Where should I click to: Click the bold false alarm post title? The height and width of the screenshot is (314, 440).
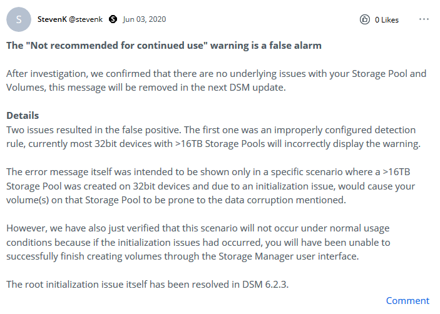tap(164, 46)
